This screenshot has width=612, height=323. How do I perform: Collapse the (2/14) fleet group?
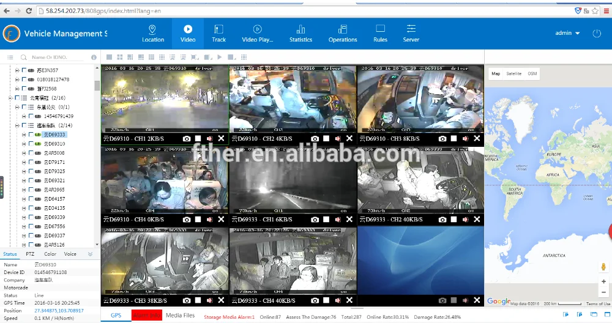17,125
